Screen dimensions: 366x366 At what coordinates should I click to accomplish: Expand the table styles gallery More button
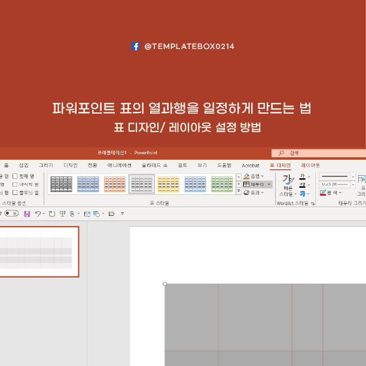(239, 191)
